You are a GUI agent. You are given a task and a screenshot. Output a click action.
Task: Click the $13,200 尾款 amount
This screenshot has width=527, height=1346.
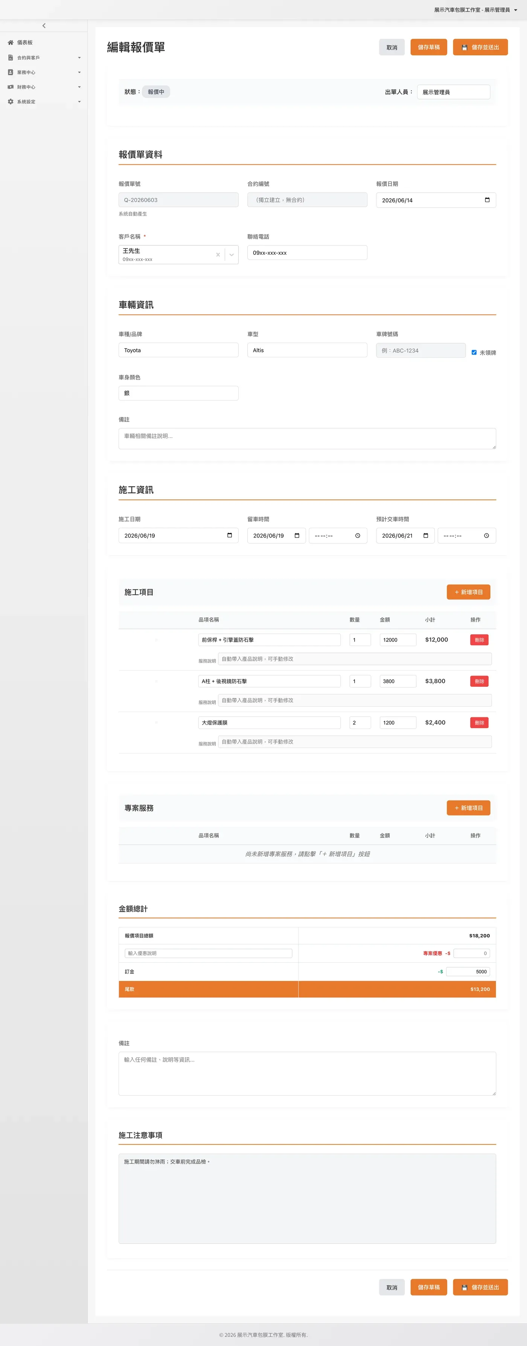[x=480, y=989]
